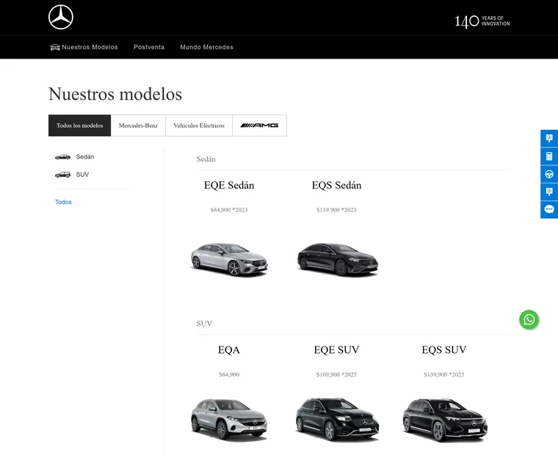Click the silver EQA car image
This screenshot has height=455, width=558.
pos(229,420)
